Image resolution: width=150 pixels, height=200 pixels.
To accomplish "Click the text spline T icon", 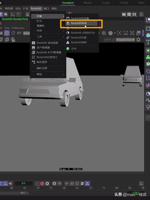I will 148,42.
